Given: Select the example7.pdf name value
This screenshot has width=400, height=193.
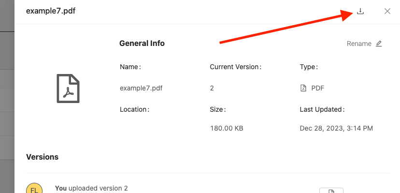Looking at the screenshot, I should (141, 89).
